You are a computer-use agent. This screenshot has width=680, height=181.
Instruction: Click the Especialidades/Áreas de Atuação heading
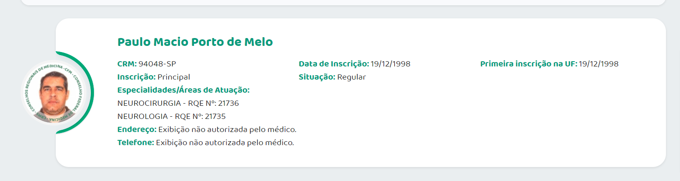point(183,90)
